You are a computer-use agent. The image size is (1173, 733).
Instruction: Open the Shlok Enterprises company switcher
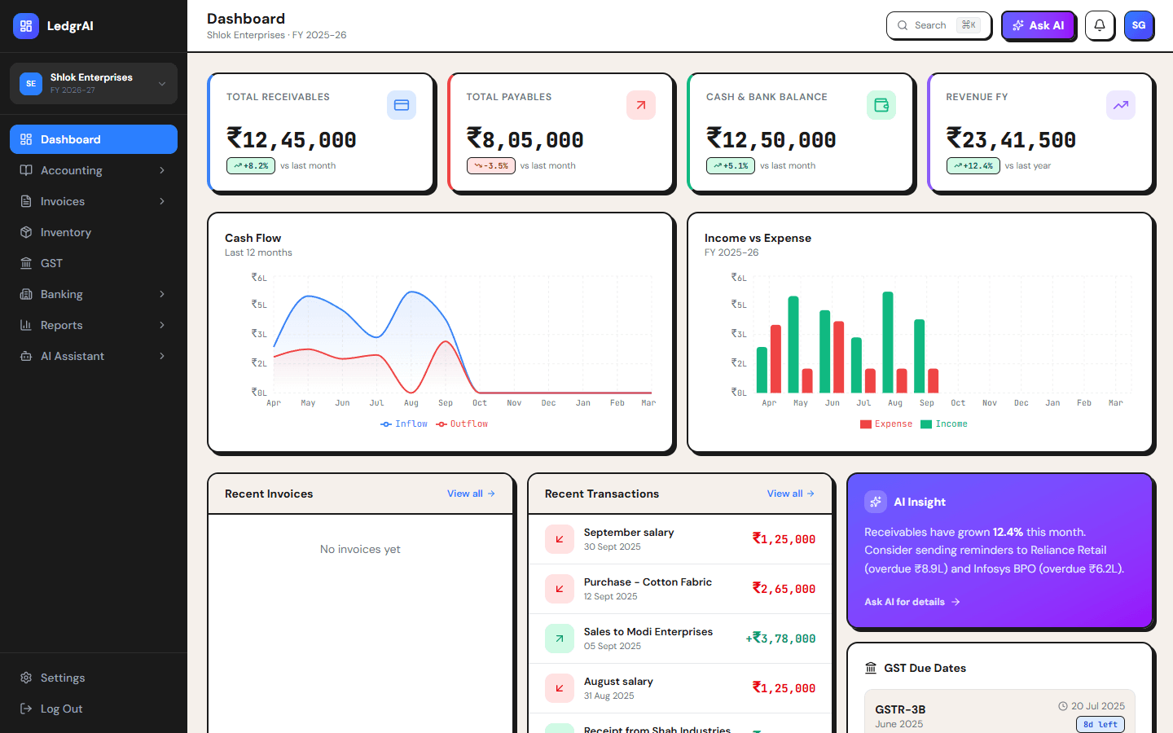coord(94,83)
